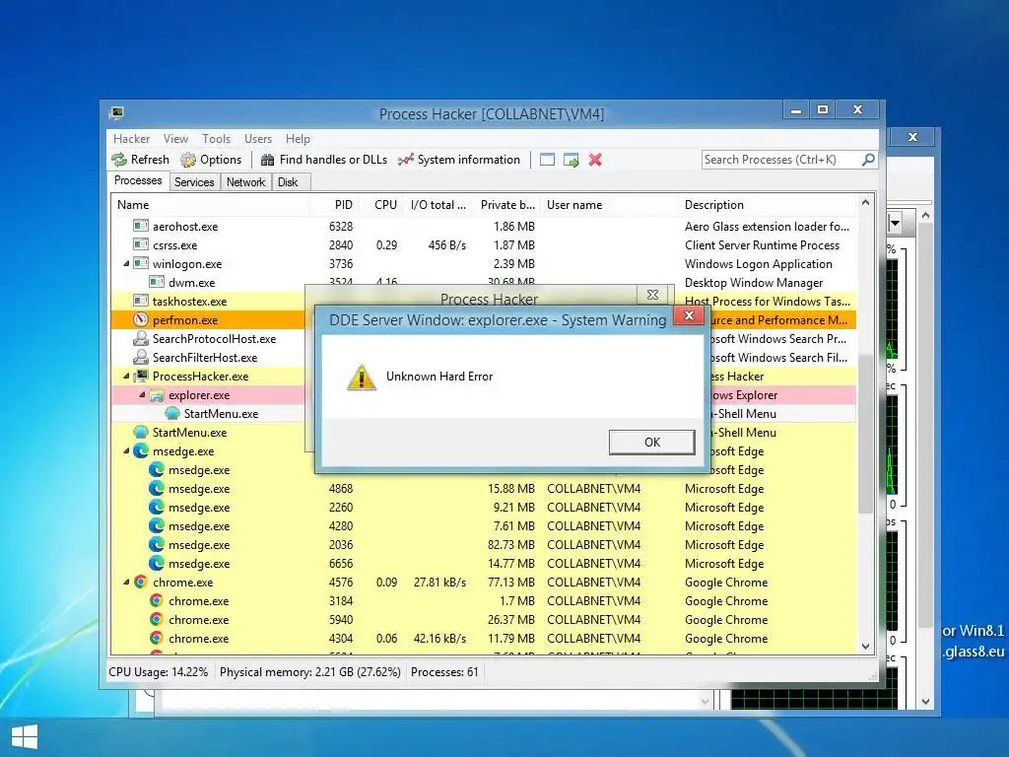Select chrome.exe with PID 3184

coord(483,600)
